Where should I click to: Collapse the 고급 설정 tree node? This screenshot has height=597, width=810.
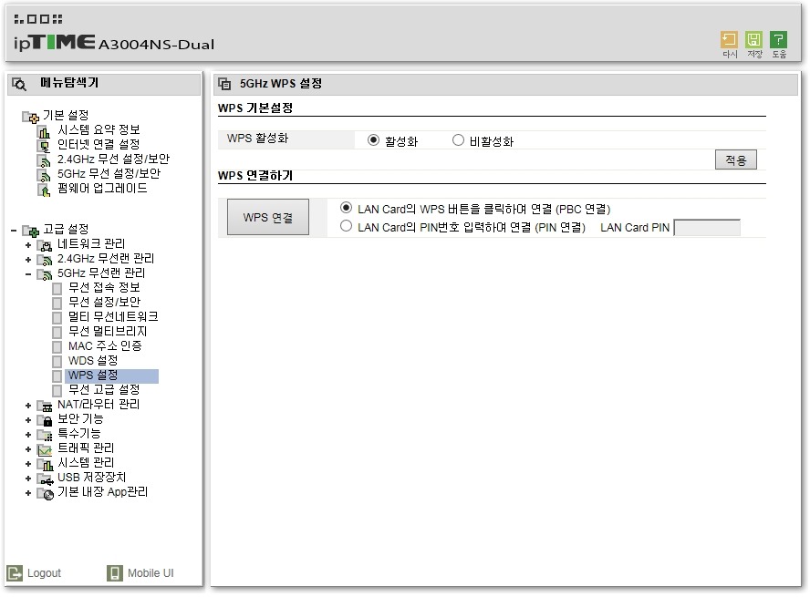14,231
